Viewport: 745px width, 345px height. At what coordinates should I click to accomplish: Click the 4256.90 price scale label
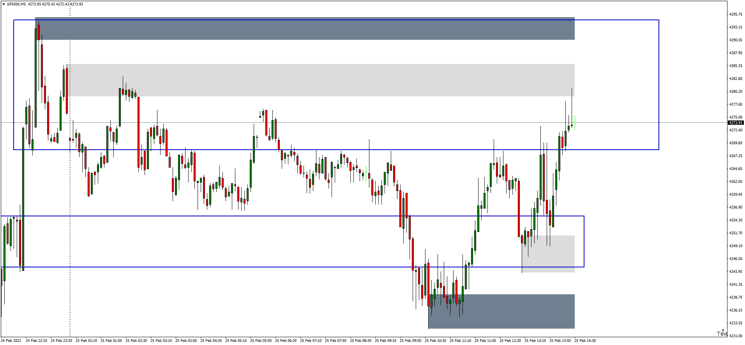tap(736, 207)
